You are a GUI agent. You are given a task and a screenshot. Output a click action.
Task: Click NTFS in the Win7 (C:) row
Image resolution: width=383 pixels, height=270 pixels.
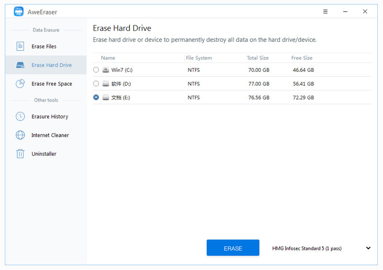tap(194, 70)
